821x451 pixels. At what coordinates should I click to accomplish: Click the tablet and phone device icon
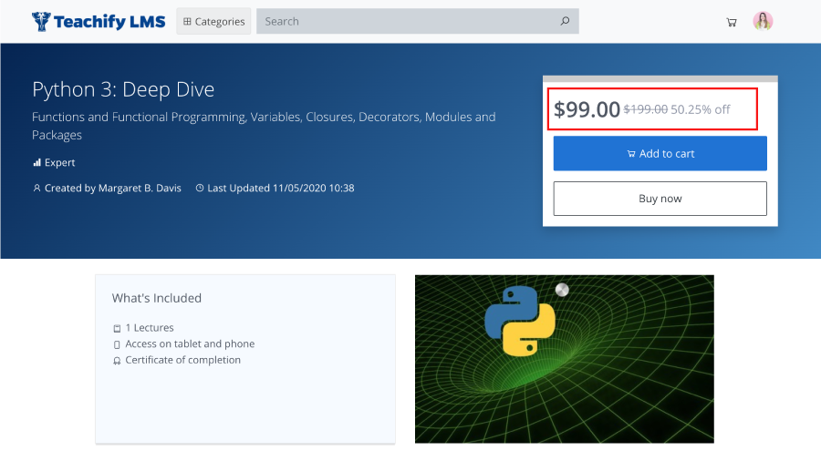[x=117, y=344]
